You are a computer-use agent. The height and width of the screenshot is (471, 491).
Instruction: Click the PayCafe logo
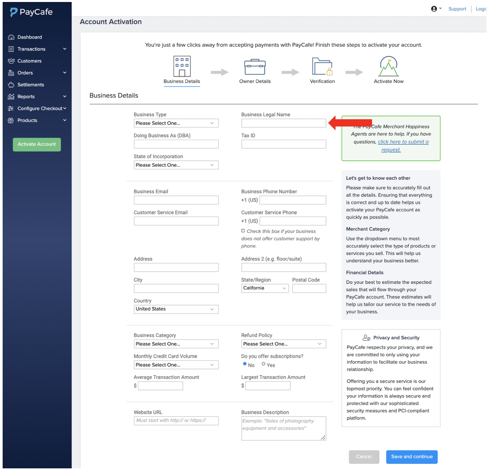point(31,12)
